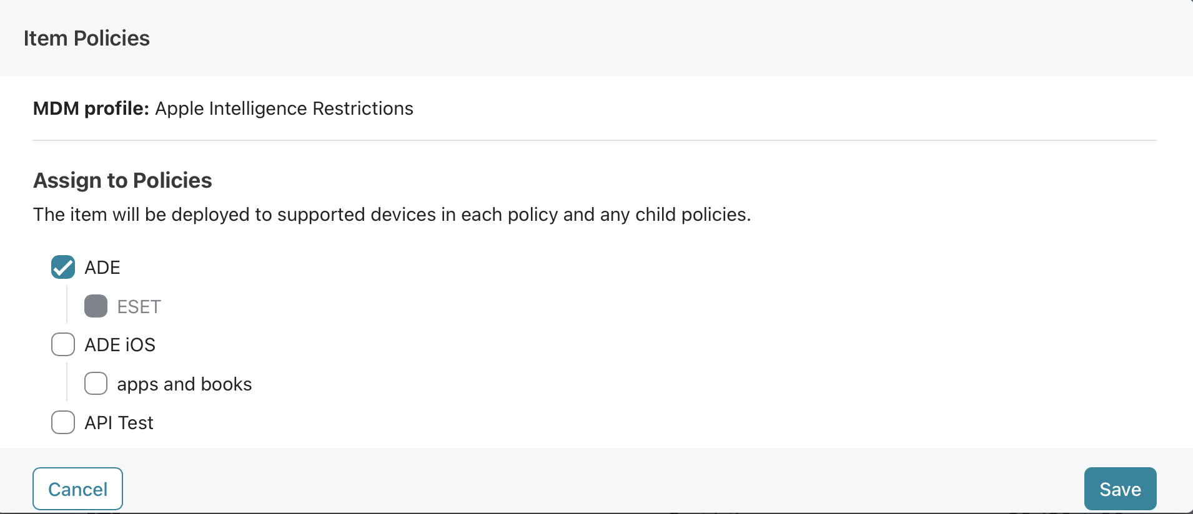The height and width of the screenshot is (514, 1193).
Task: Click the divider line under MDM profile
Action: [x=595, y=140]
